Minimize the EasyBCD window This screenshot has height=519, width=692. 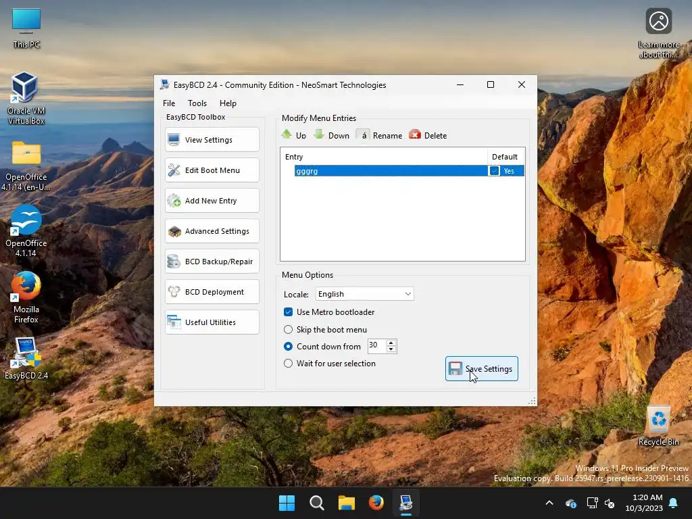[460, 84]
